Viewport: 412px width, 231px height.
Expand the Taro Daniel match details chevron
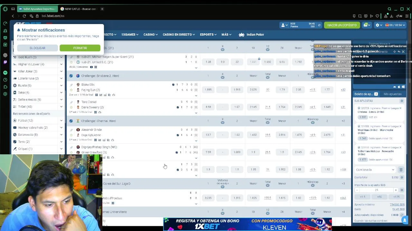196,113
